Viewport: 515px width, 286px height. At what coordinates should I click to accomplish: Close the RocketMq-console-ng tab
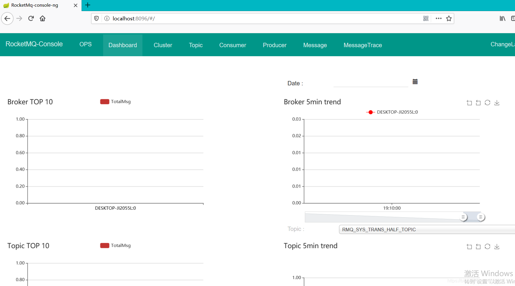[x=75, y=5]
